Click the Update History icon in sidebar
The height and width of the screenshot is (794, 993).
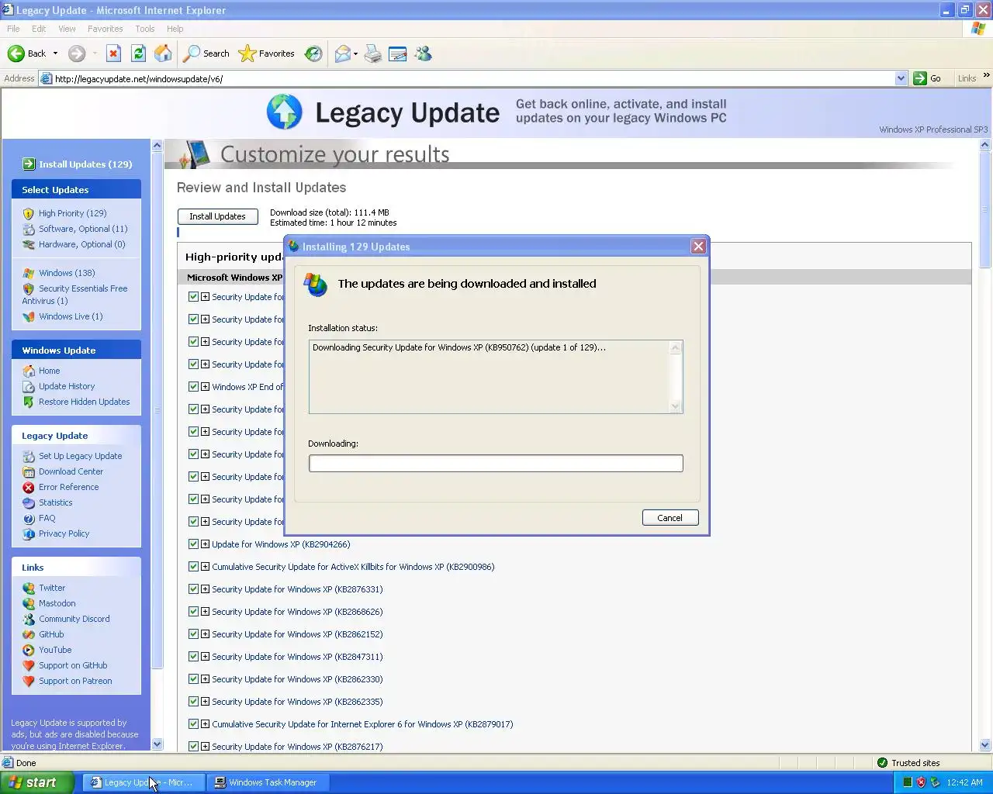29,386
